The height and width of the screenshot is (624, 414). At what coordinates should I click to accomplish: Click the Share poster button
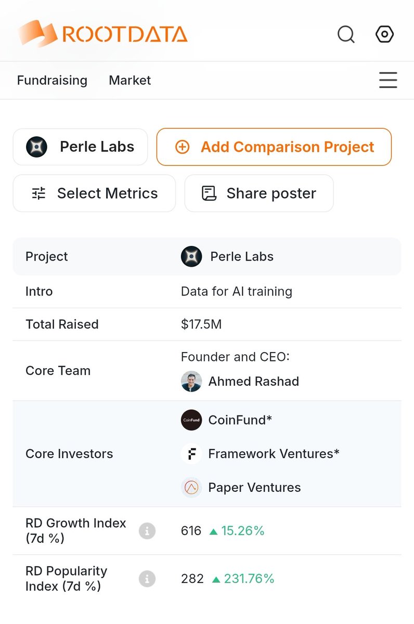258,193
